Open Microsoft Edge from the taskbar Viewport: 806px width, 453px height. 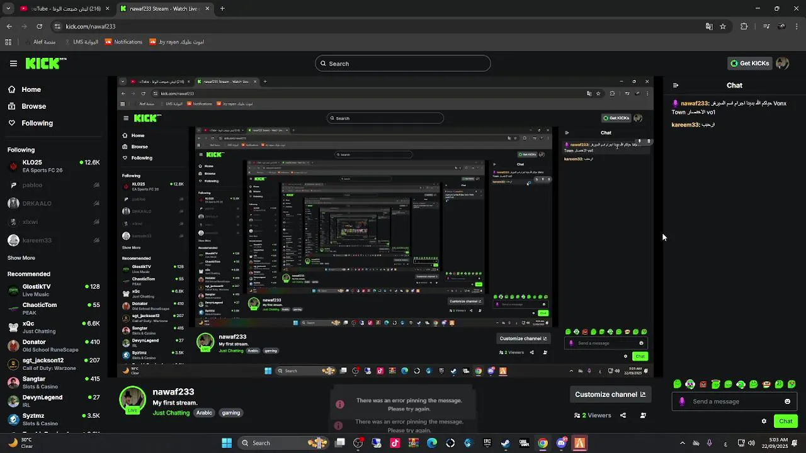click(432, 443)
